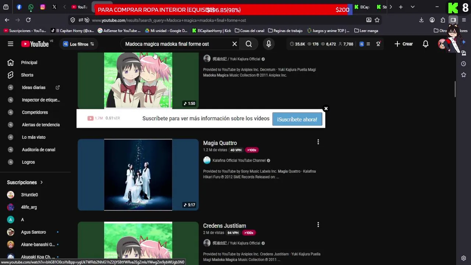Open the pinned Facebook tab

19,7
